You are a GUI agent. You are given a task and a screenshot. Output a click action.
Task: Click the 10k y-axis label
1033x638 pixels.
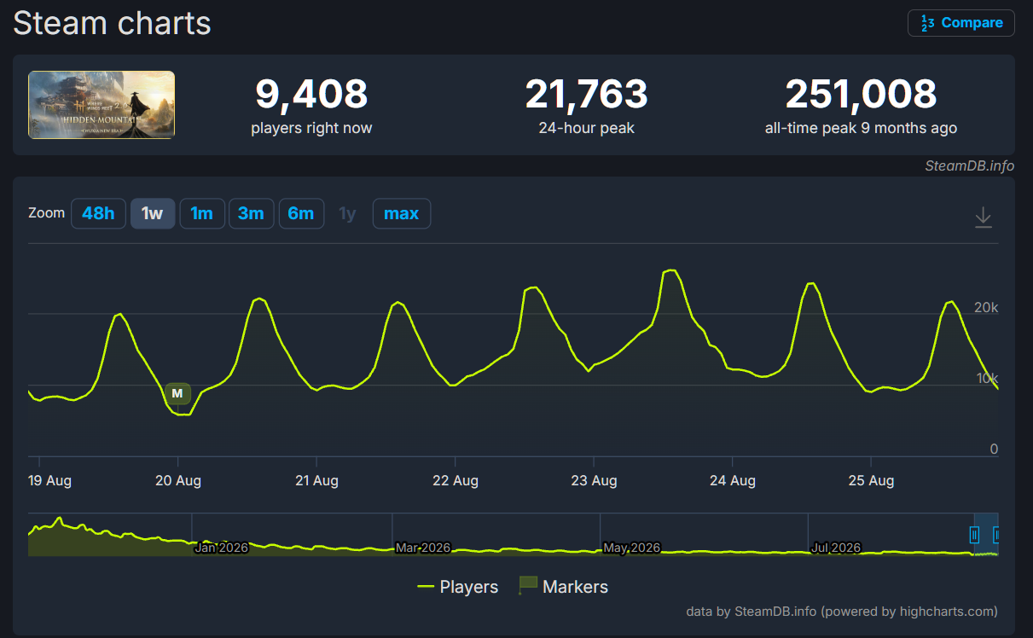coord(987,379)
